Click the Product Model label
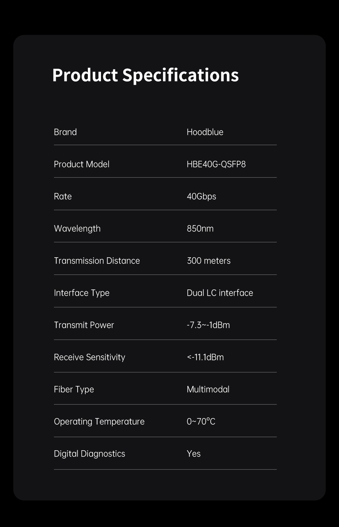The image size is (339, 527). tap(81, 164)
